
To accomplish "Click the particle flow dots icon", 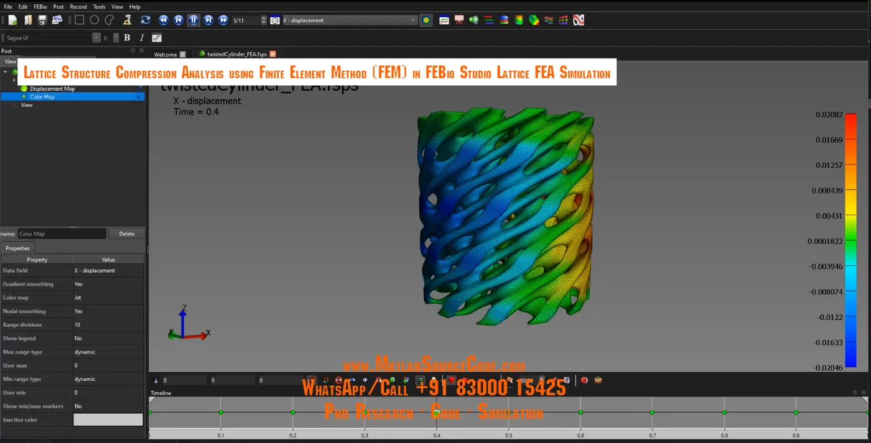I will point(564,21).
